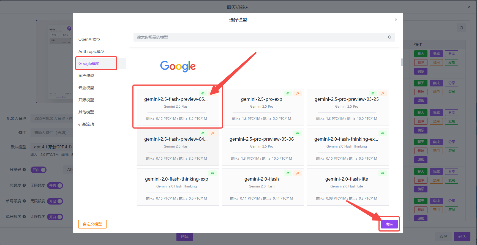
Task: Open the 专业模型 category
Action: click(86, 88)
